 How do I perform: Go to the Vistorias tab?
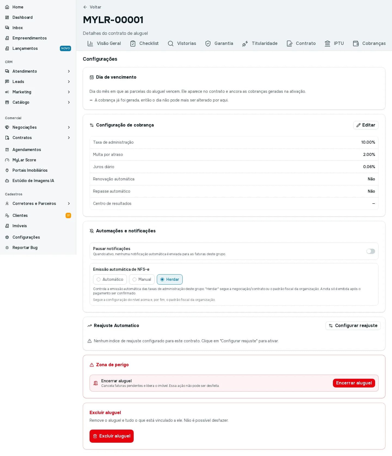pos(182,44)
